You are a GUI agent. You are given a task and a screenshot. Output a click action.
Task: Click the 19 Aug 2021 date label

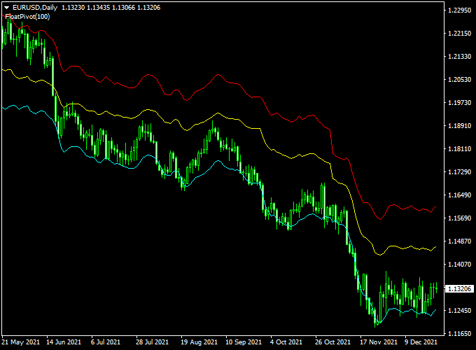pos(199,342)
